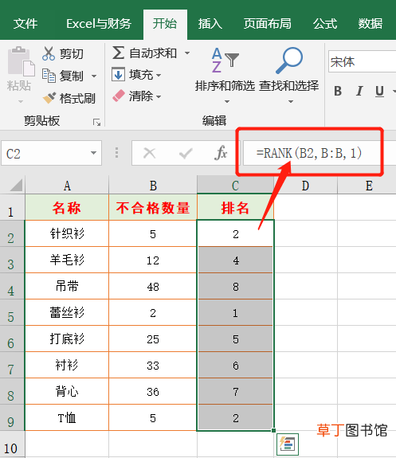Viewport: 396px width, 458px height.
Task: Toggle Bold formatting
Action: coord(338,91)
